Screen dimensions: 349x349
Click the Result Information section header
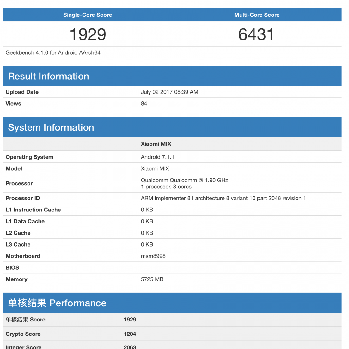click(x=48, y=76)
